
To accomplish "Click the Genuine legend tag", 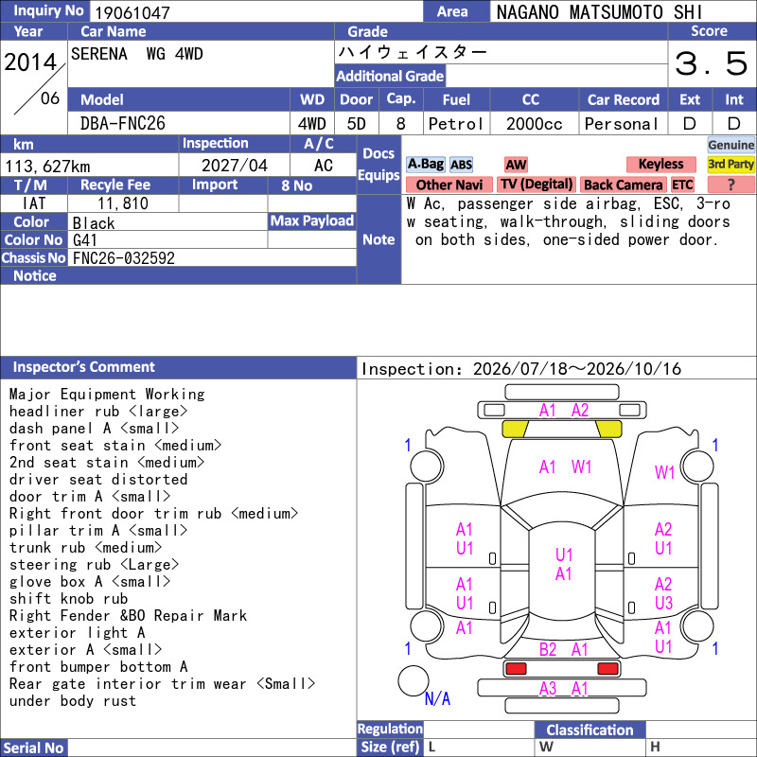I will pyautogui.click(x=731, y=145).
